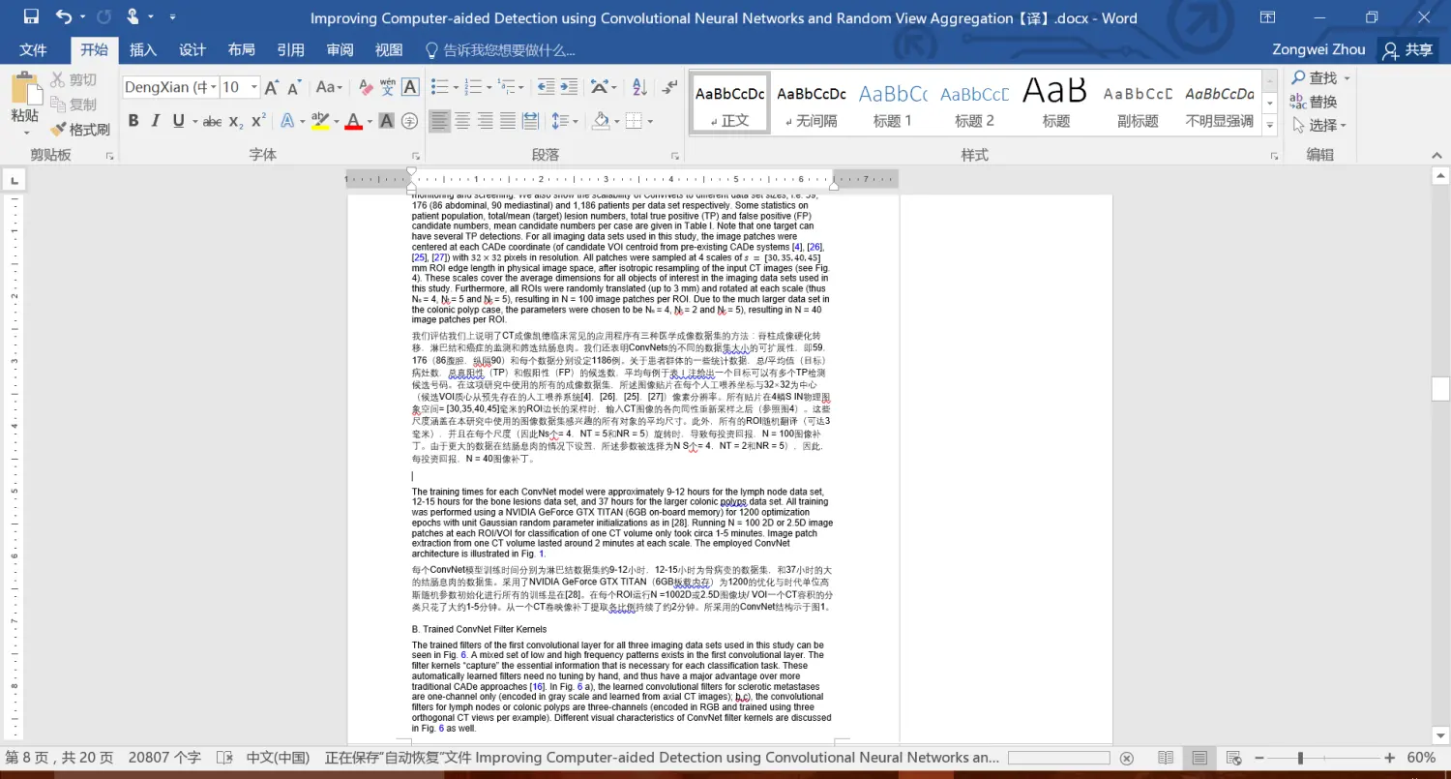The image size is (1451, 779).
Task: Open the font color dropdown arrow
Action: tap(369, 122)
